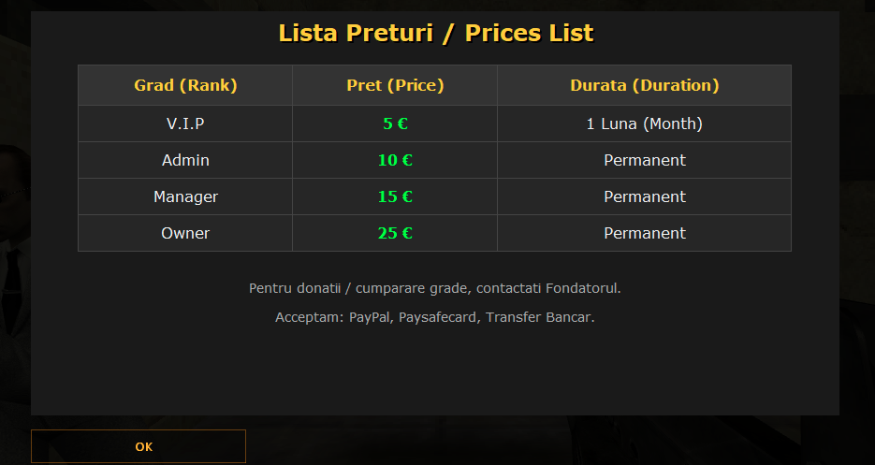Click the 15 € price
875x465 pixels.
point(395,196)
